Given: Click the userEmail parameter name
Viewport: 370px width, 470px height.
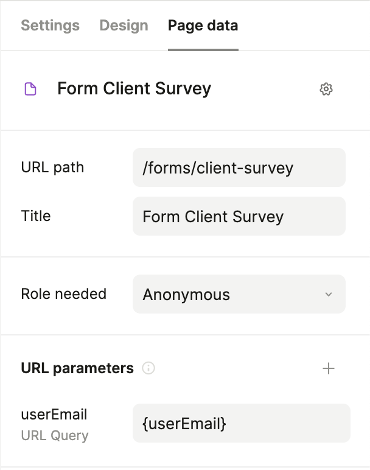Looking at the screenshot, I should pyautogui.click(x=54, y=415).
